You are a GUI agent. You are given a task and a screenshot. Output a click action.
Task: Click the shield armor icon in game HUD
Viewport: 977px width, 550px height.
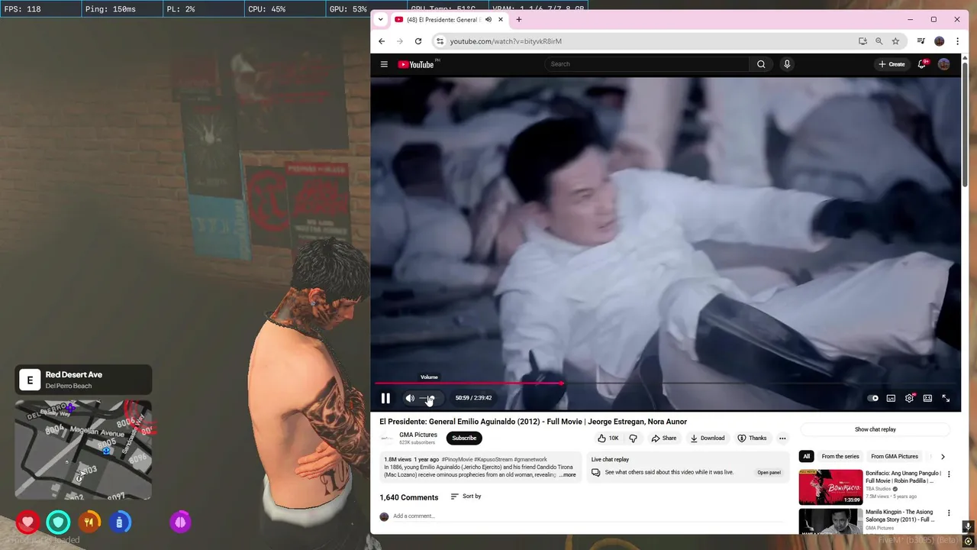coord(58,522)
